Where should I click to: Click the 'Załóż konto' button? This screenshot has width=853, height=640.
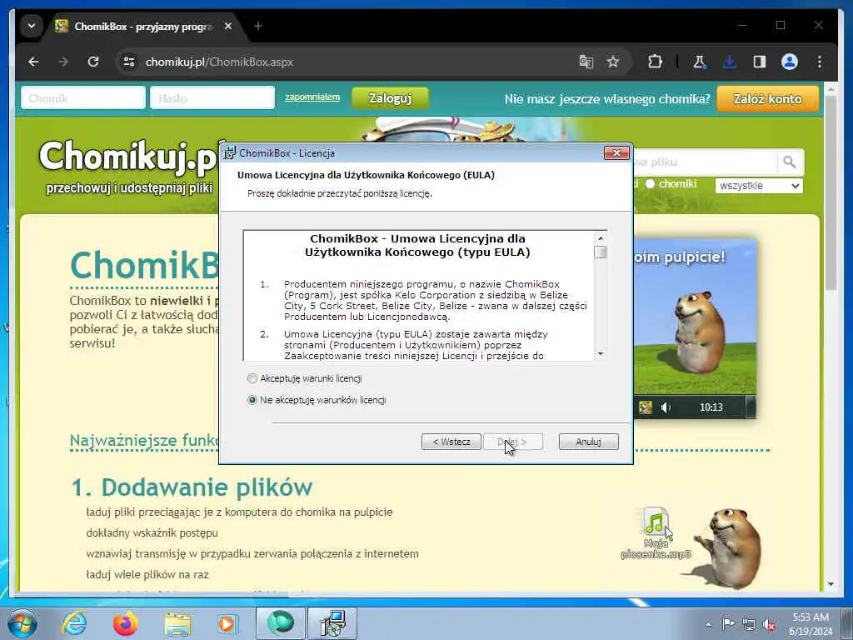click(x=767, y=98)
